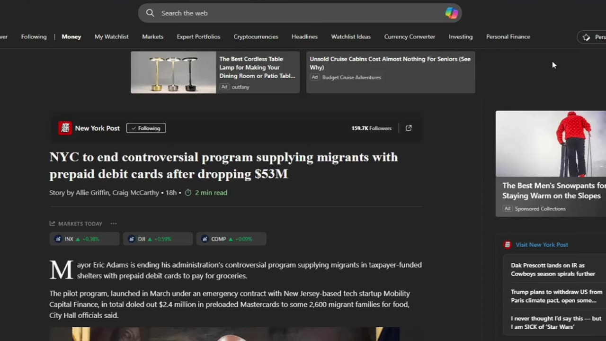Click the search magnifier icon
Image resolution: width=606 pixels, height=341 pixels.
coord(150,13)
